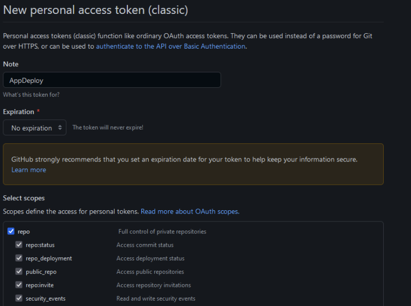Follow the Basic Authentication API link
Screen dimensions: 411x306
[171, 47]
